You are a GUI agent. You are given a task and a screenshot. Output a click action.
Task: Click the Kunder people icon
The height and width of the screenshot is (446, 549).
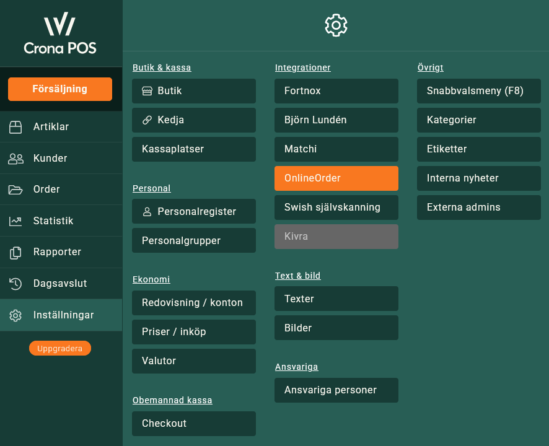coord(15,159)
